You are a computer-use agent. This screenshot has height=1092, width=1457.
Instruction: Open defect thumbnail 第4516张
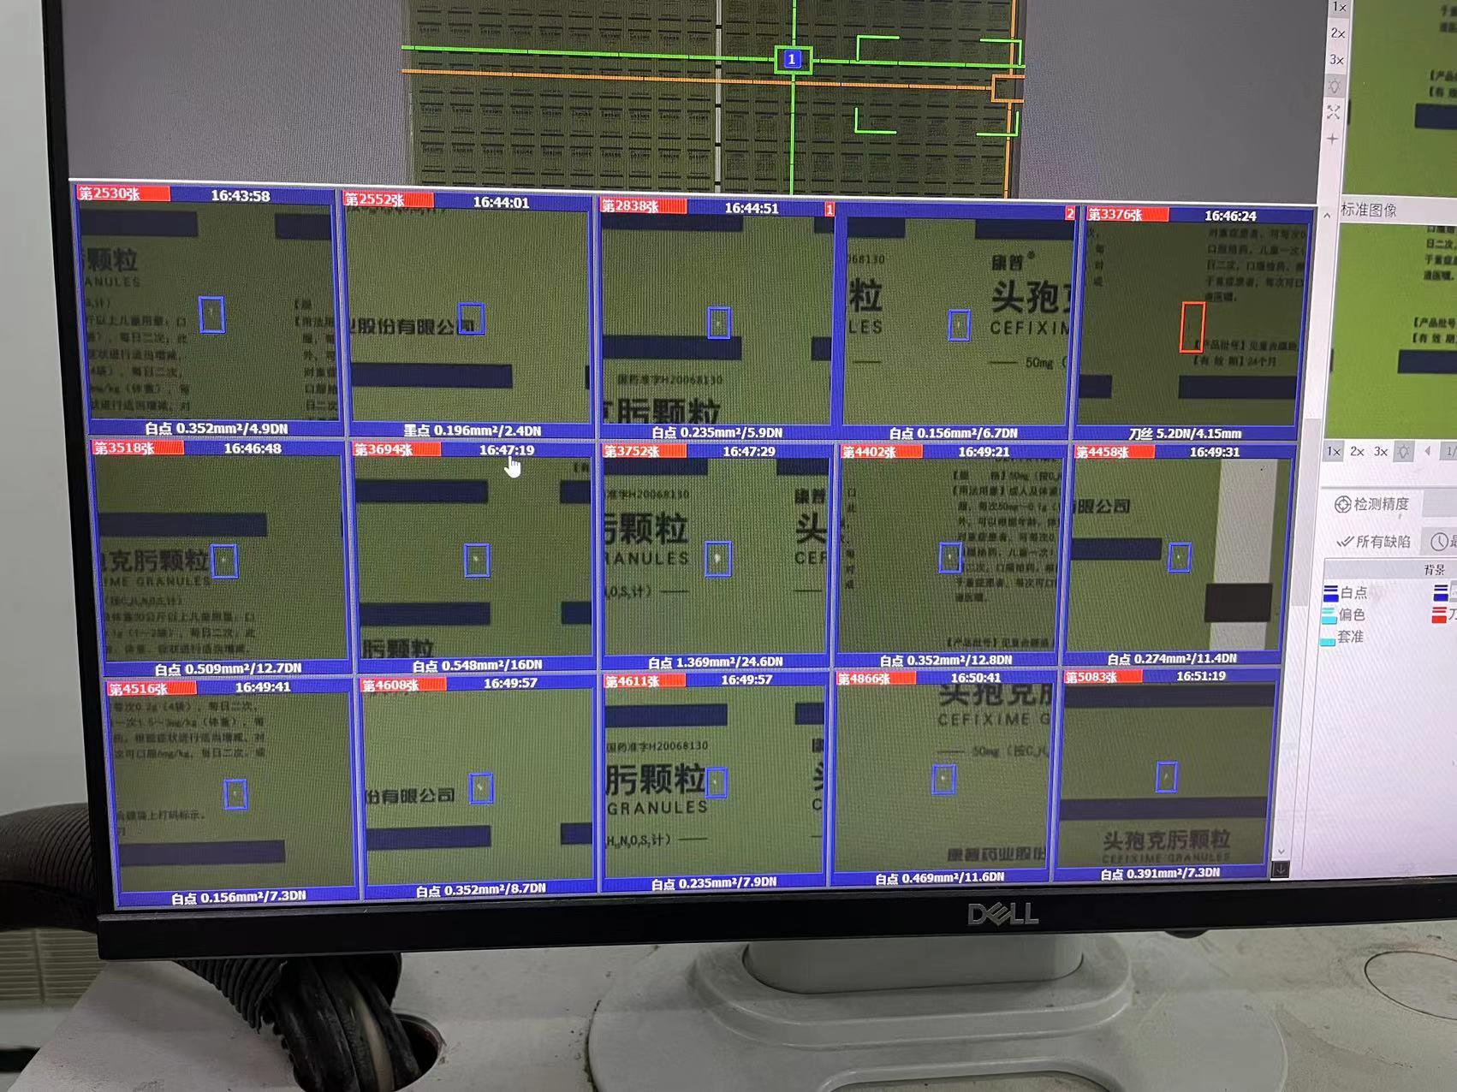233,792
